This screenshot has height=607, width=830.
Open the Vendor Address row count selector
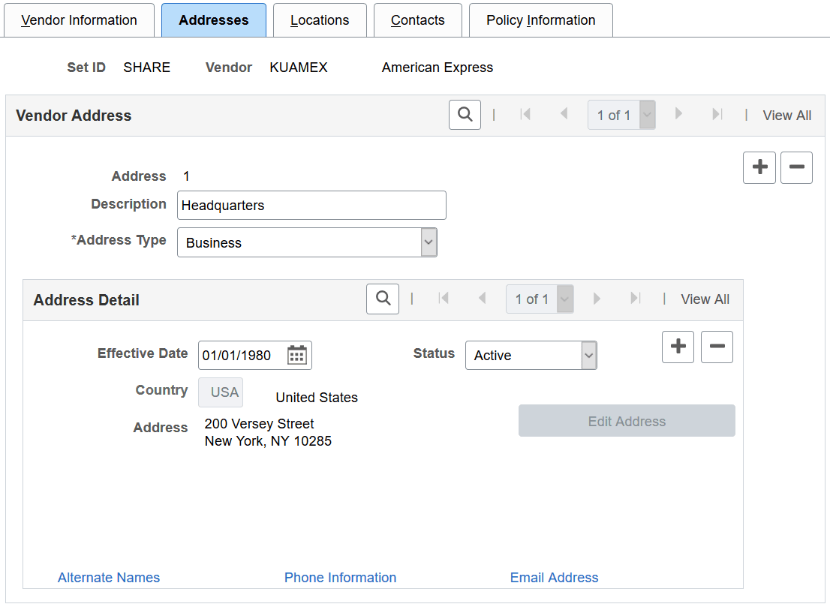pos(646,115)
